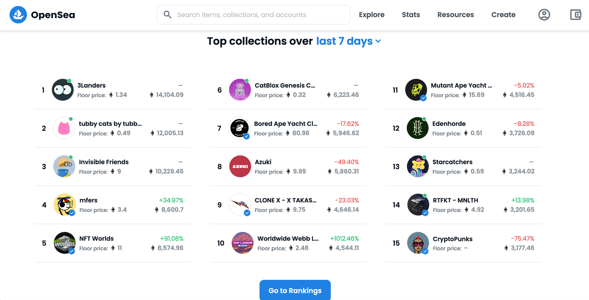The image size is (589, 300).
Task: Open the Mutant Ape Yacht avatar
Action: click(416, 90)
